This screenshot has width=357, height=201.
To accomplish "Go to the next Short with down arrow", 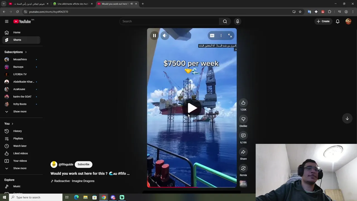I will click(x=347, y=118).
